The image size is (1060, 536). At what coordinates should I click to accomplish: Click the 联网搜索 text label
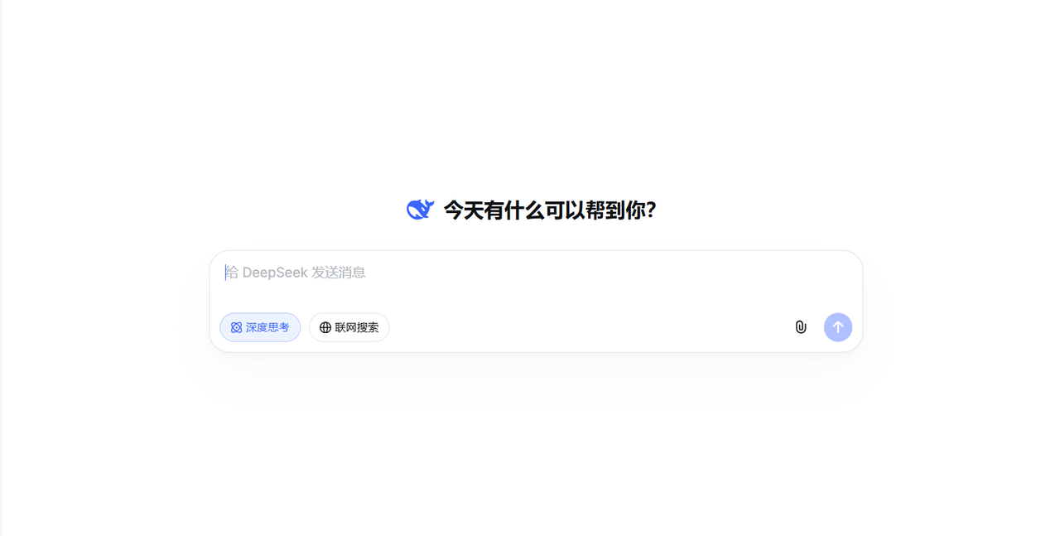click(x=357, y=328)
